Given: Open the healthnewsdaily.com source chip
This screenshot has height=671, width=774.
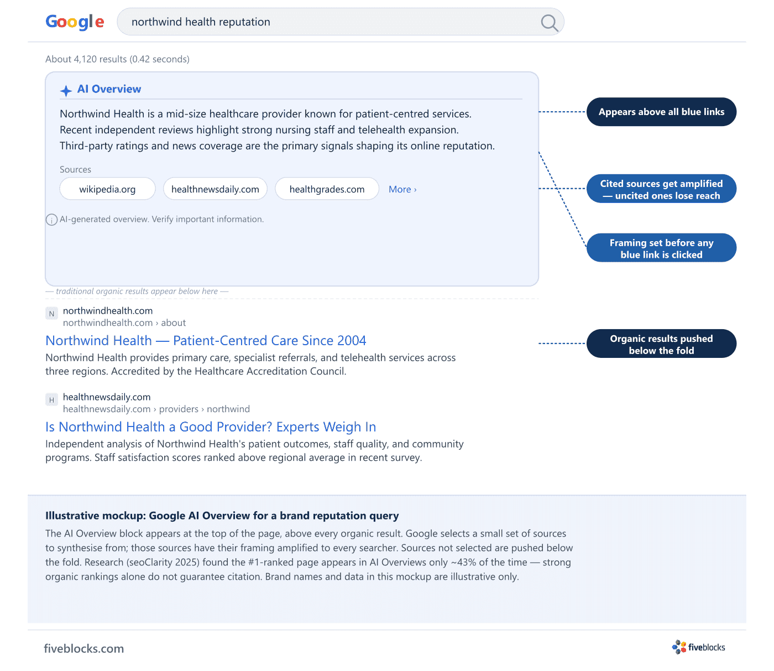Looking at the screenshot, I should click(x=215, y=189).
